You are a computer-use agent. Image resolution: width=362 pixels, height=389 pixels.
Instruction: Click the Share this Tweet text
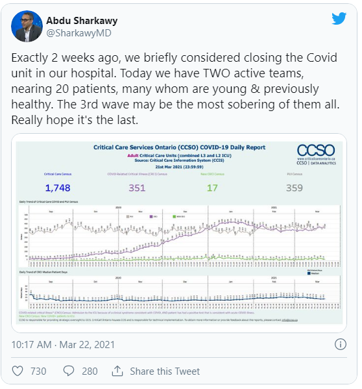point(165,371)
